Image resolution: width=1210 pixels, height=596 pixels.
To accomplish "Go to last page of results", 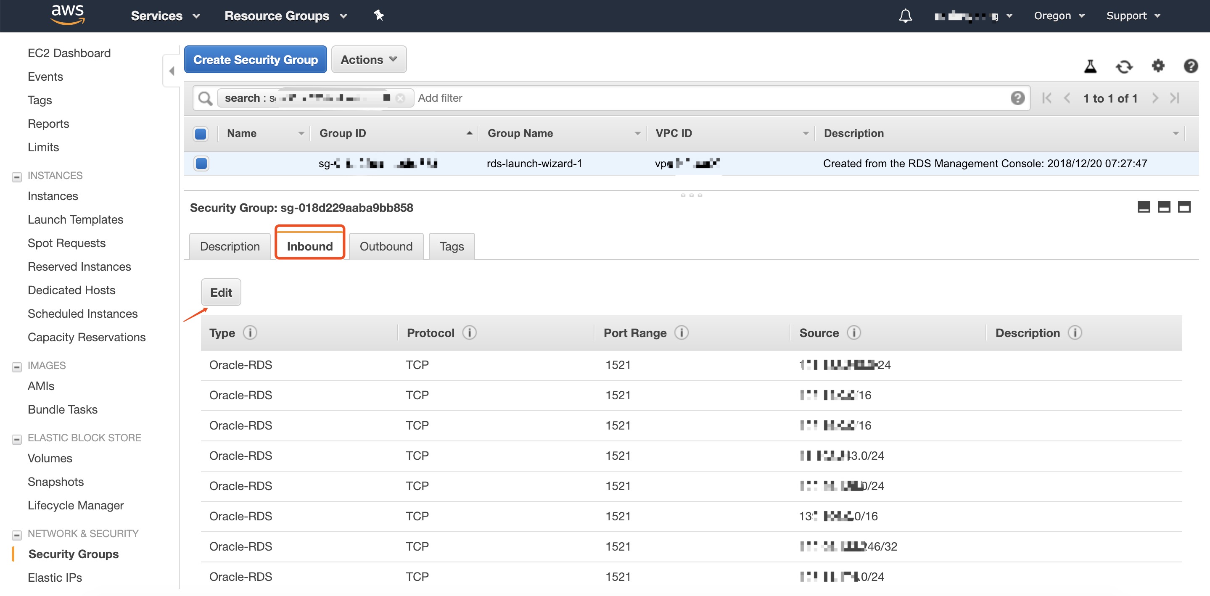I will [1174, 98].
